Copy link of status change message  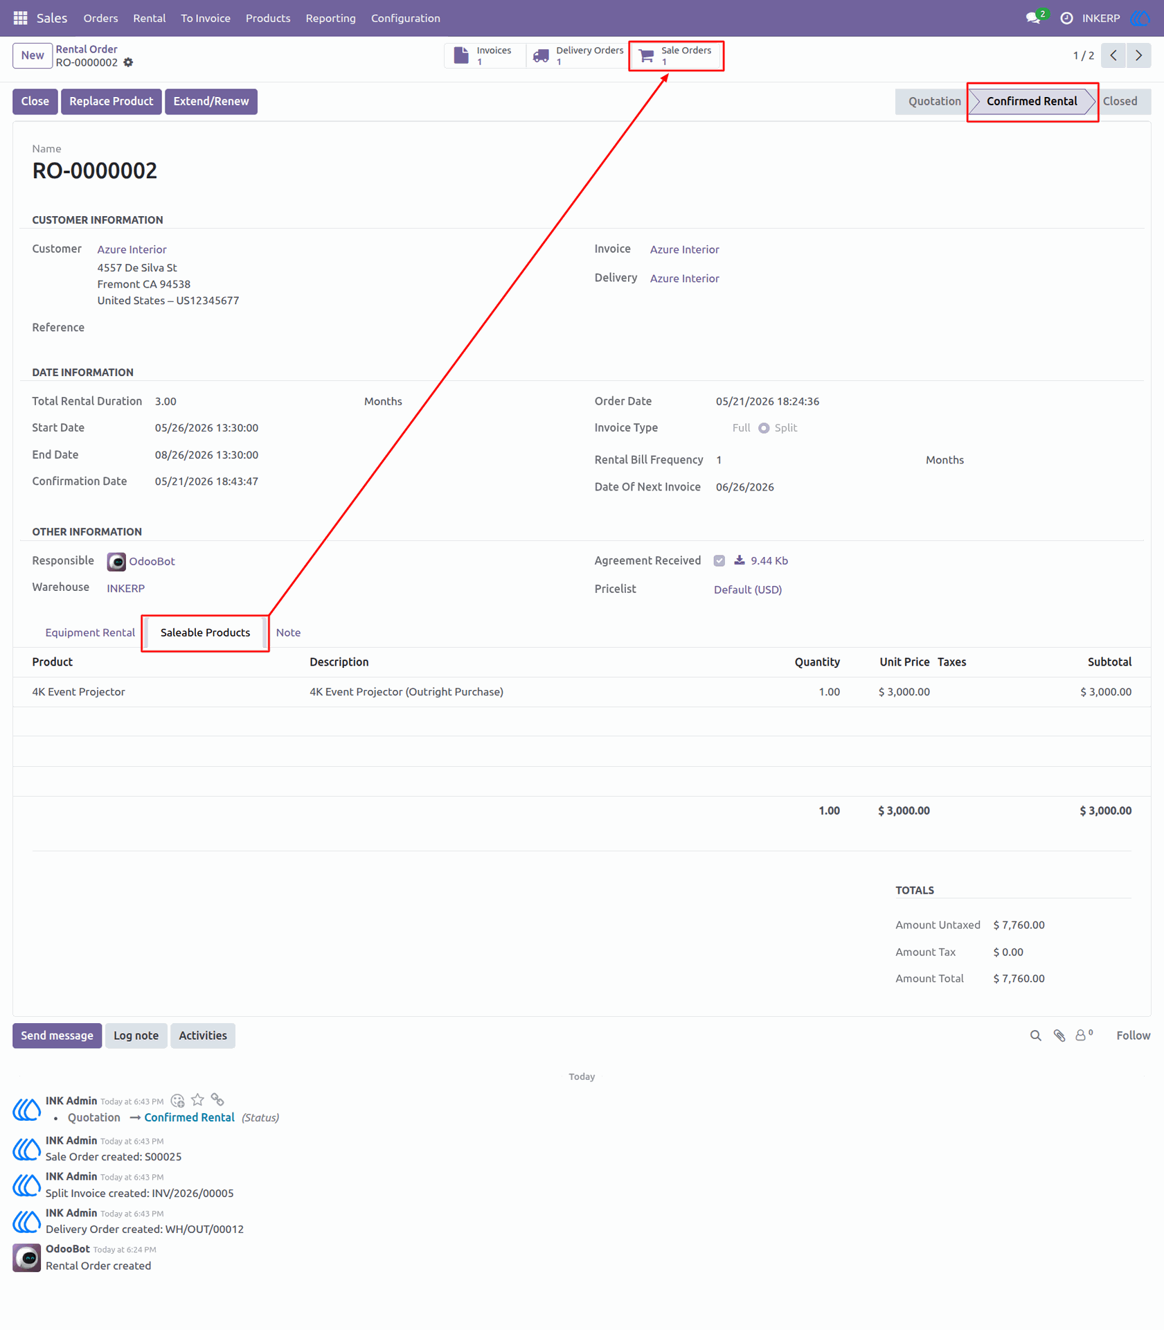[x=217, y=1099]
